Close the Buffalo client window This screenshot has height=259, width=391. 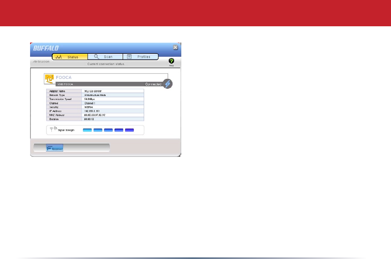pos(175,47)
